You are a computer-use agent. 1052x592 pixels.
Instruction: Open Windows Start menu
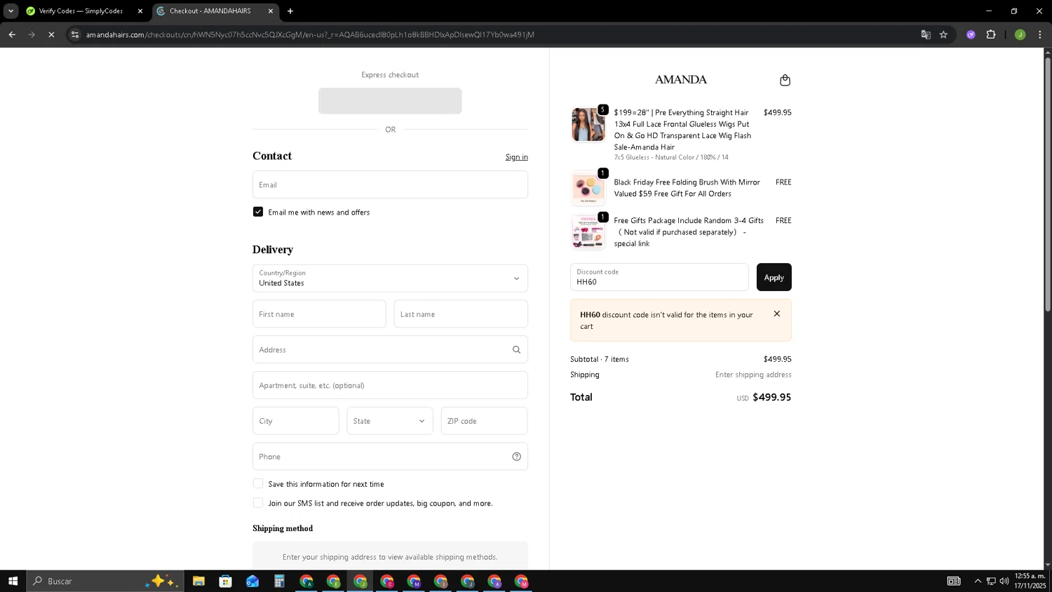(x=13, y=581)
